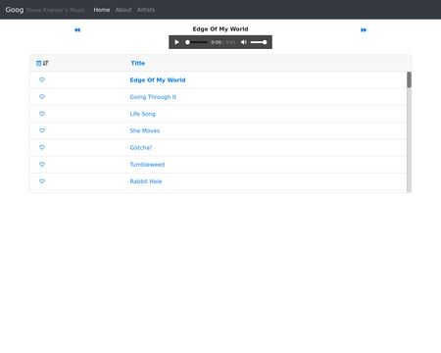Open the Artists page

146,10
